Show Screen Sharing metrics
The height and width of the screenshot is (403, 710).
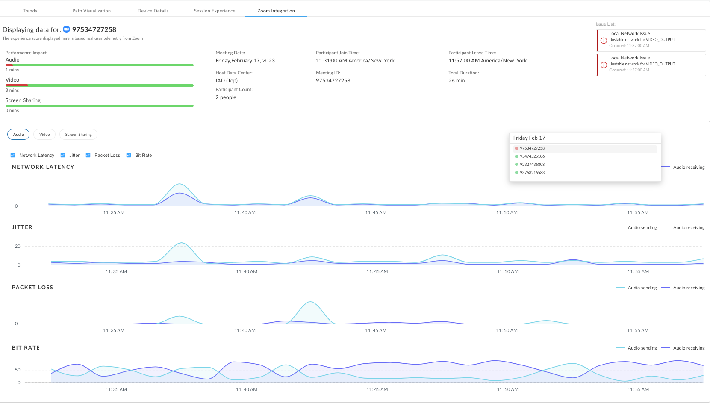78,135
